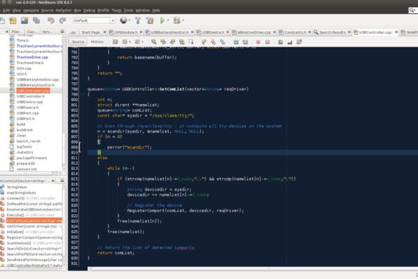Select Initialise() in the navigator list
The height and width of the screenshot is (279, 418).
pos(15,232)
